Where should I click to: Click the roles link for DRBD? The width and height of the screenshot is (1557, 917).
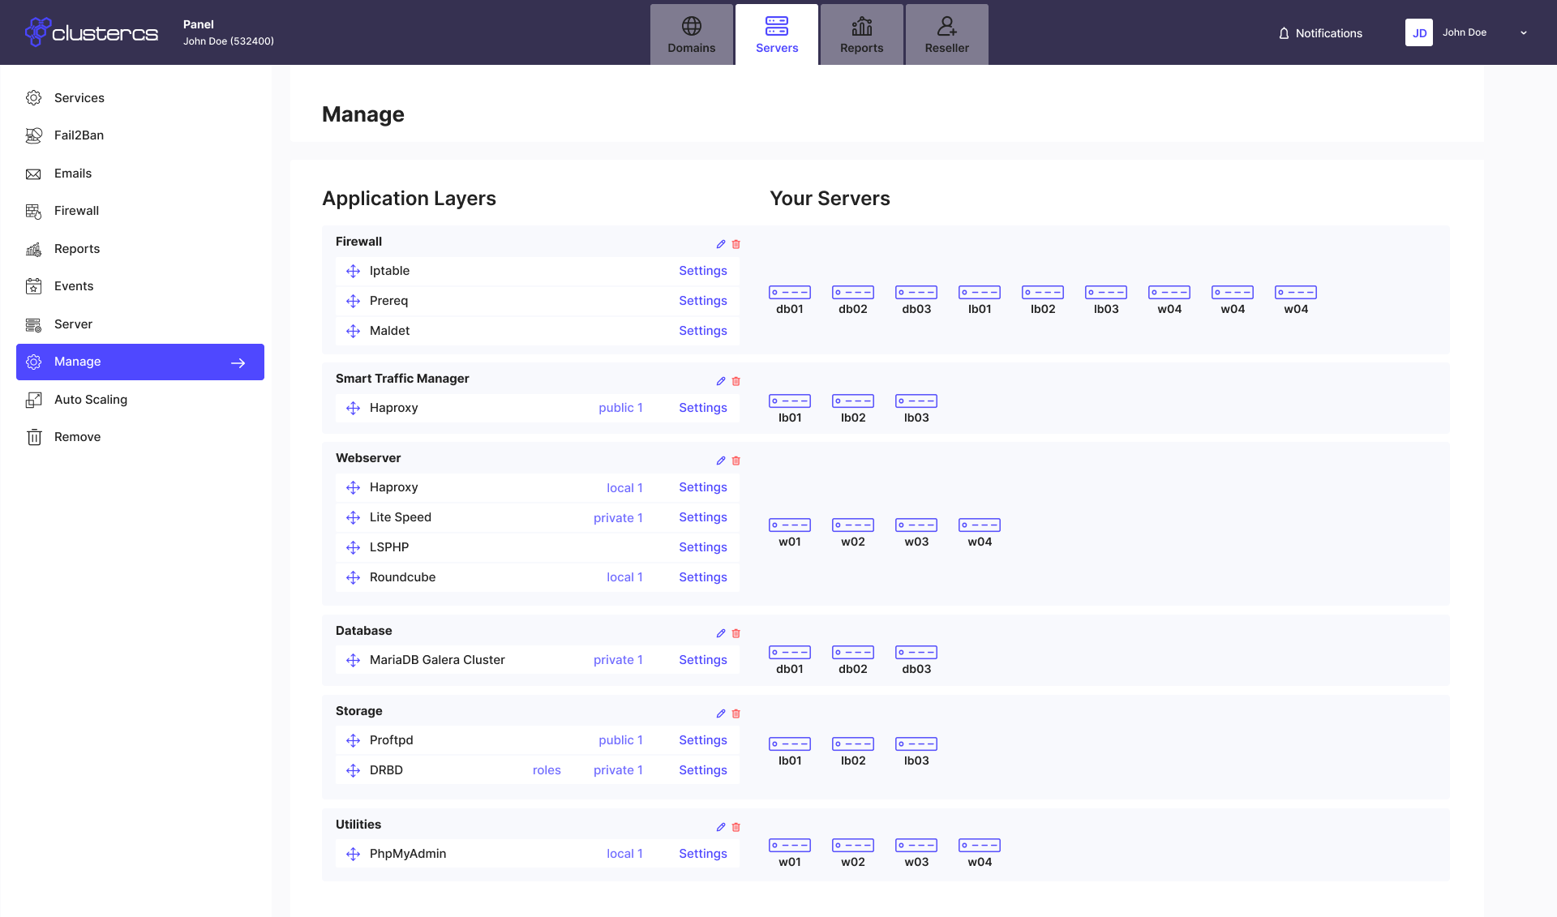pos(547,770)
